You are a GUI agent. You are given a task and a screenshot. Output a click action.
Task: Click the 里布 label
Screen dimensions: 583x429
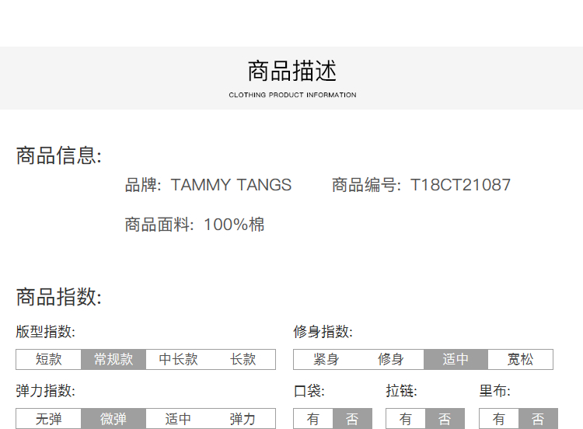point(495,391)
